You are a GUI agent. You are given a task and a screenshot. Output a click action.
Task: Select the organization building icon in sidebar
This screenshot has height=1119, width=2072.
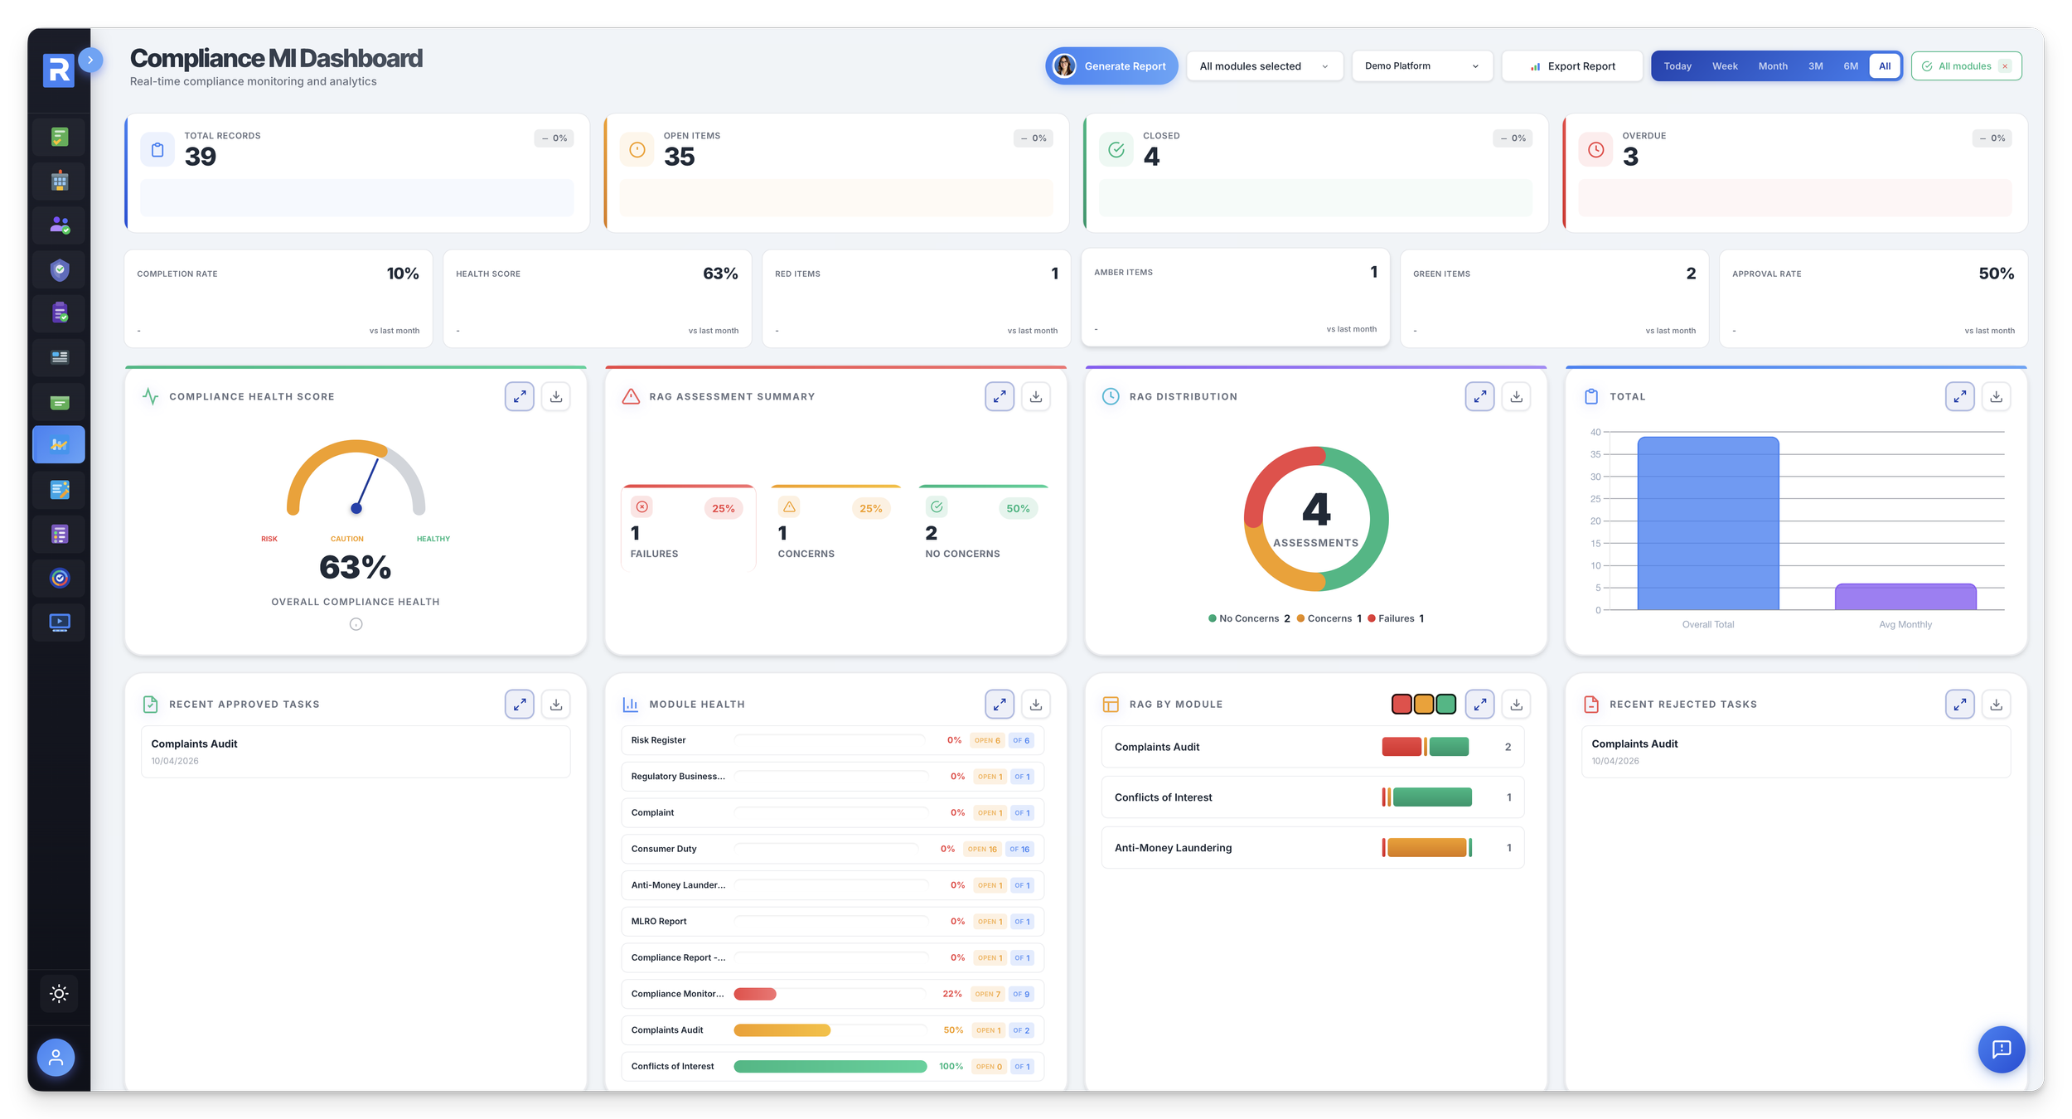(58, 180)
